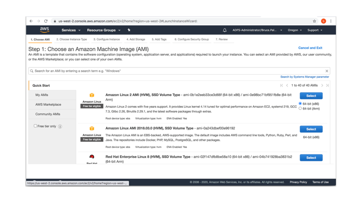The width and height of the screenshot is (362, 204).
Task: Jump to first page of AMIs
Action: [281, 86]
